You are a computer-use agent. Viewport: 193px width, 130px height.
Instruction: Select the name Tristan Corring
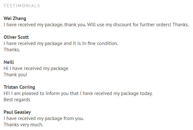[x=19, y=87]
